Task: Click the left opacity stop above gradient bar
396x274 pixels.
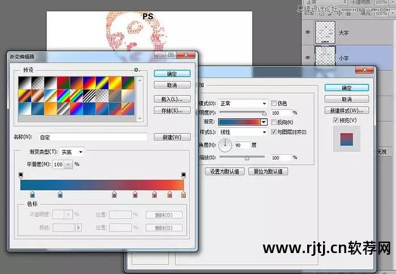Action: point(21,175)
